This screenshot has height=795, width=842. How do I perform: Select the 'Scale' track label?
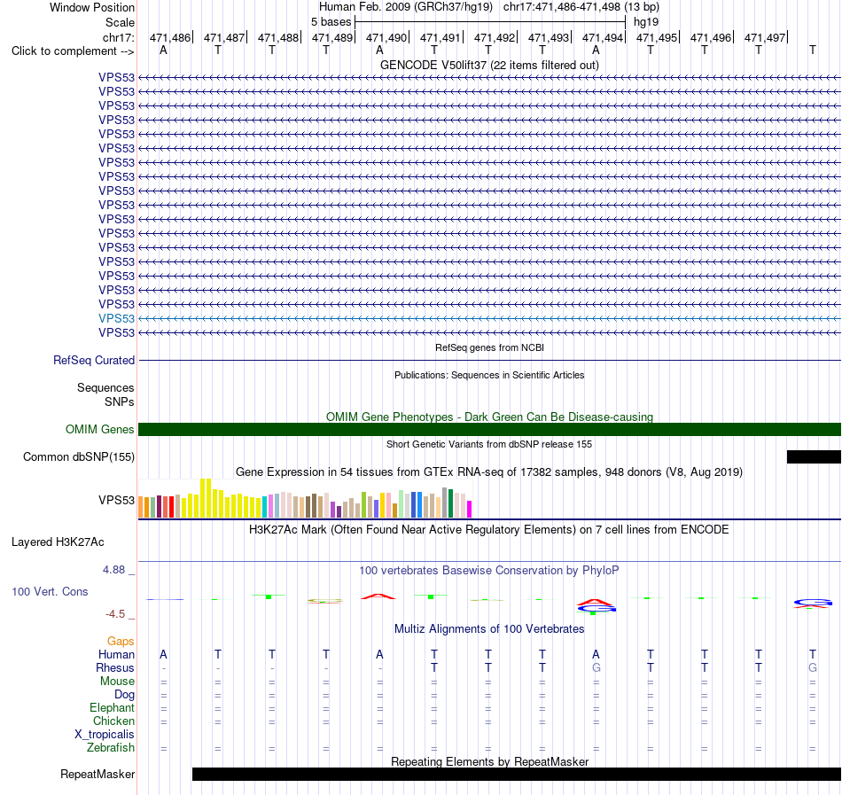coord(120,22)
